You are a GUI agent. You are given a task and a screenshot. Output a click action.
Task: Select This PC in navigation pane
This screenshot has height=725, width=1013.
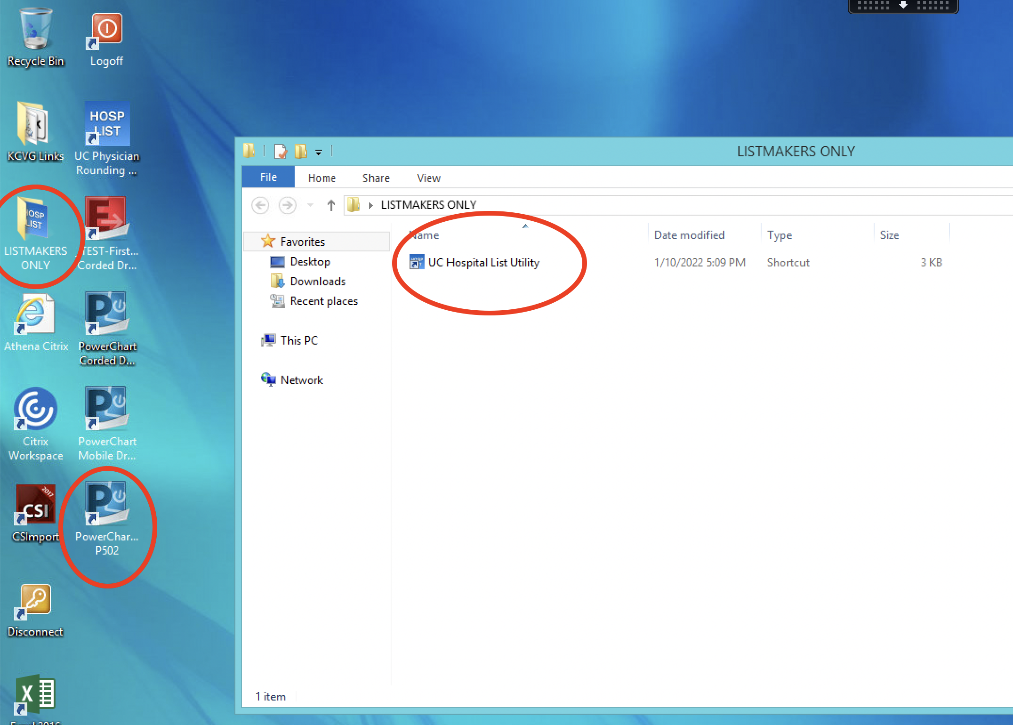299,341
